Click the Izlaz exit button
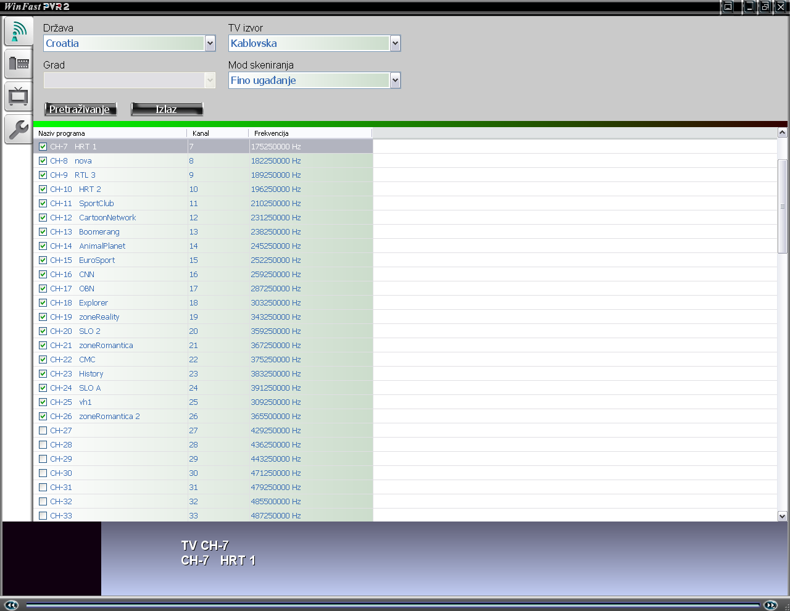 (x=167, y=109)
